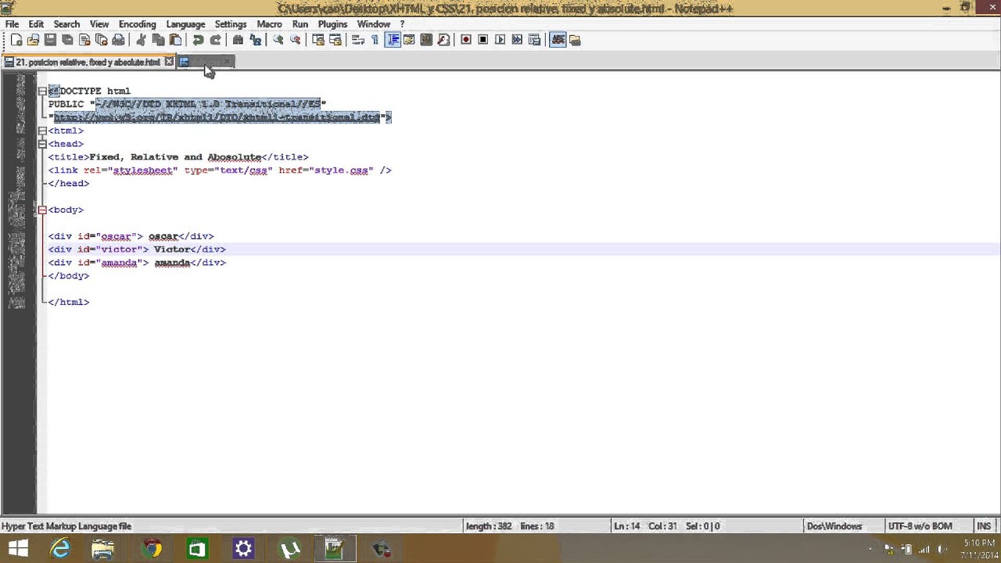
Task: Open the View menu
Action: coord(99,24)
